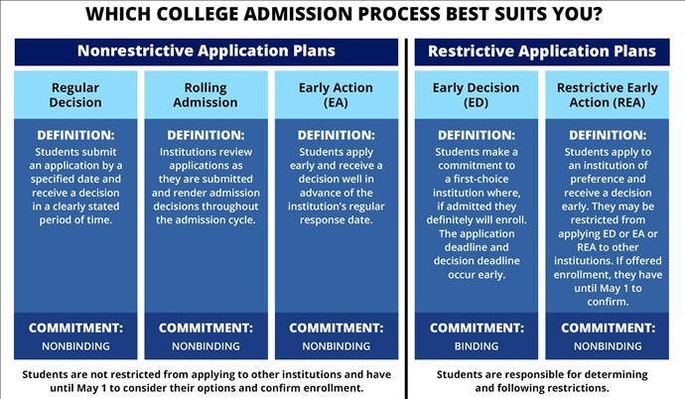685x399 pixels.
Task: Click the main title about college admission process
Action: (x=342, y=15)
